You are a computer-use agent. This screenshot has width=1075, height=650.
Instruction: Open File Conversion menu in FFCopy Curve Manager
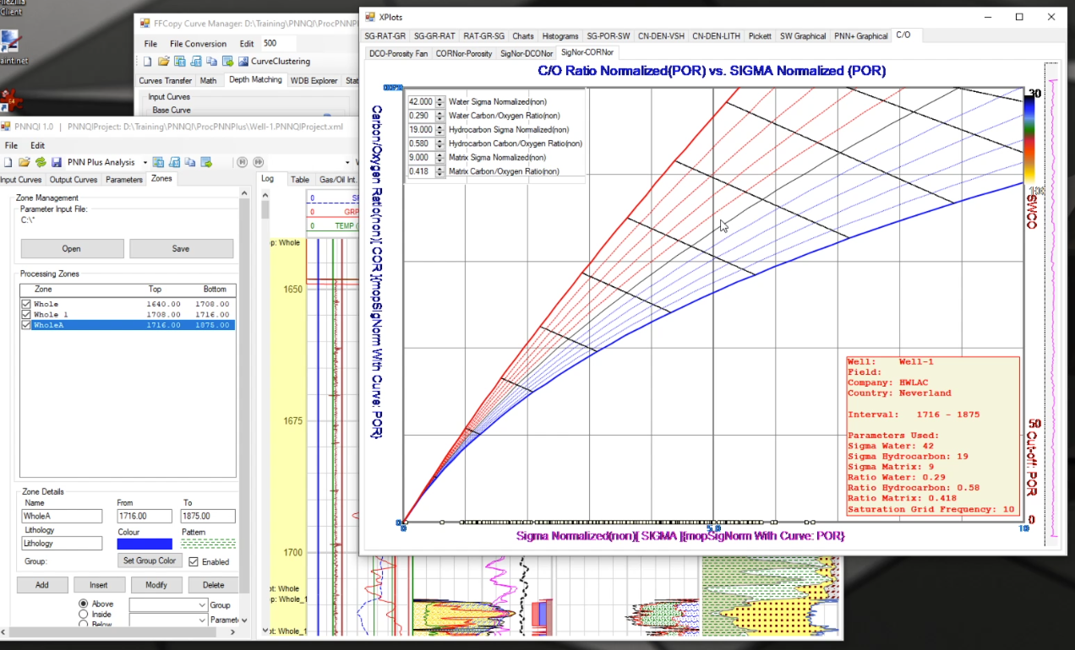(198, 44)
